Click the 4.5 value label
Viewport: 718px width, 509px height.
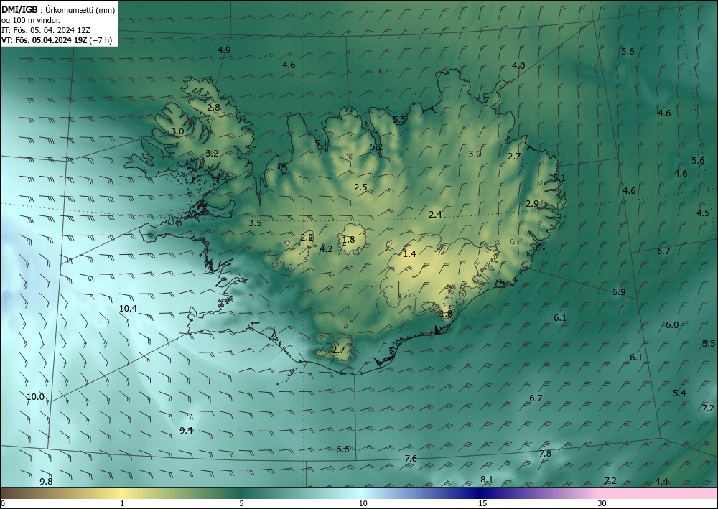pos(703,213)
